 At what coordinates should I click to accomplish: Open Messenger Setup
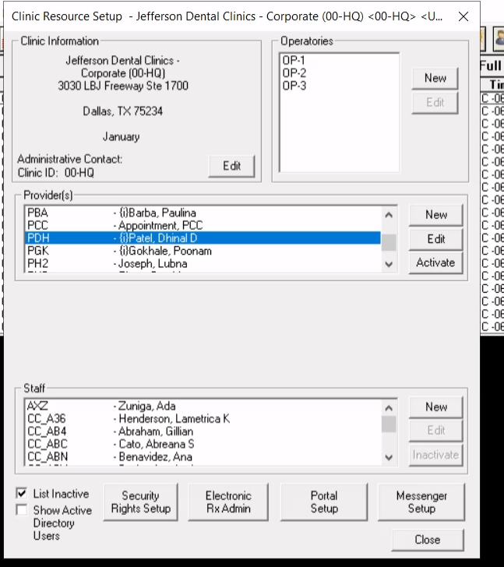pos(421,502)
